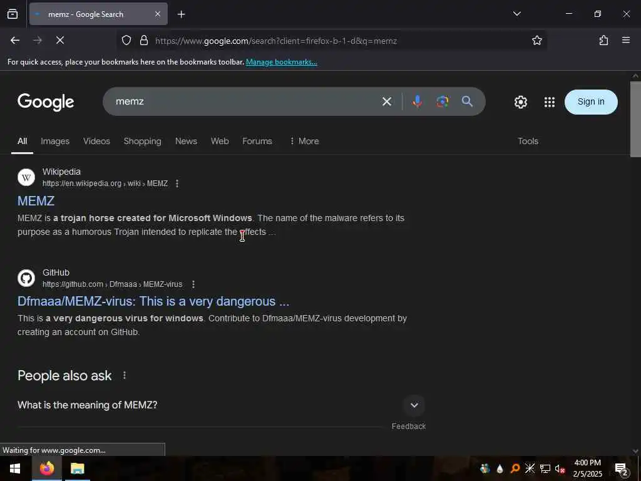This screenshot has width=641, height=481.
Task: Open Dfmaaa/MEMZ-virus GitHub result
Action: [x=153, y=301]
